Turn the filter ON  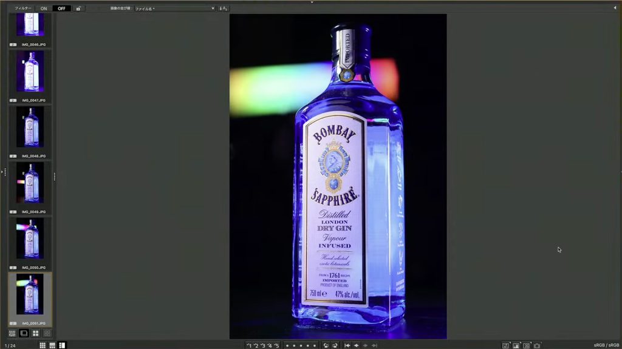44,8
